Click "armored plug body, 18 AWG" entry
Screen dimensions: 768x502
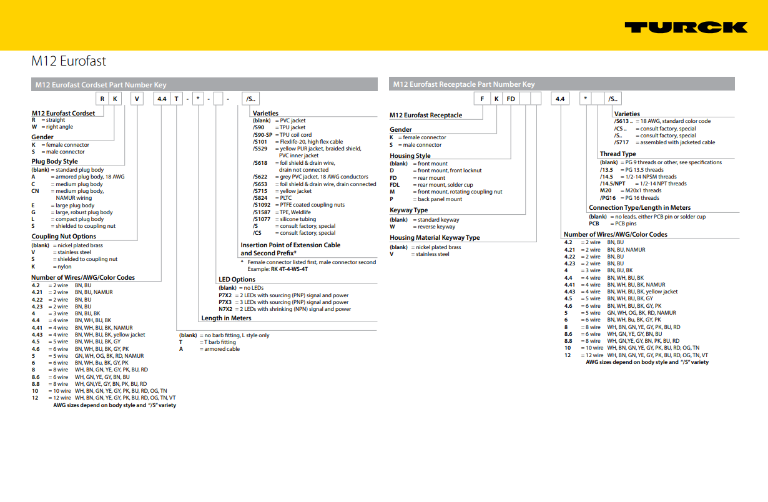click(x=78, y=177)
